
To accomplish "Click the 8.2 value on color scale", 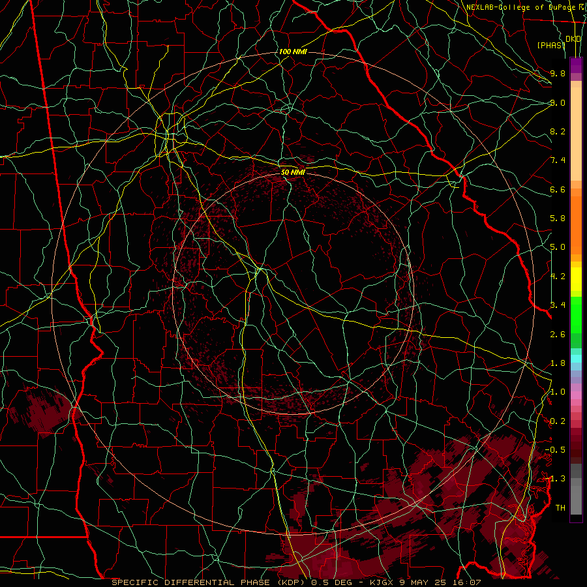I will pyautogui.click(x=558, y=131).
